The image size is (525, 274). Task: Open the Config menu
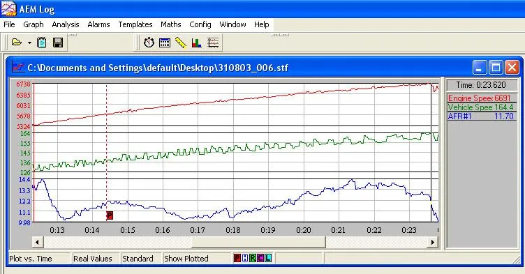[x=200, y=24]
